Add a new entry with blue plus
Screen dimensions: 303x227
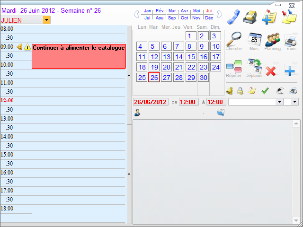[x=290, y=71]
